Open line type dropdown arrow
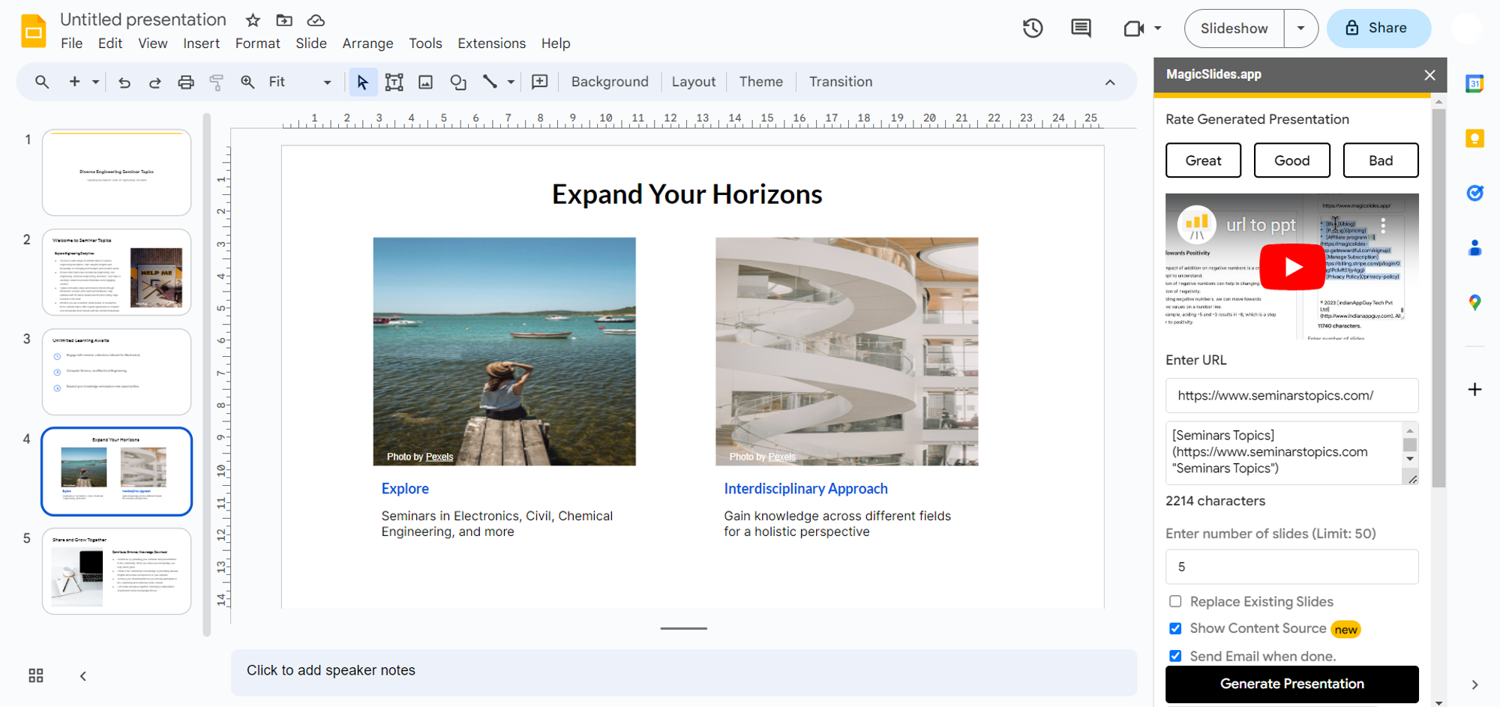The width and height of the screenshot is (1500, 707). click(511, 82)
